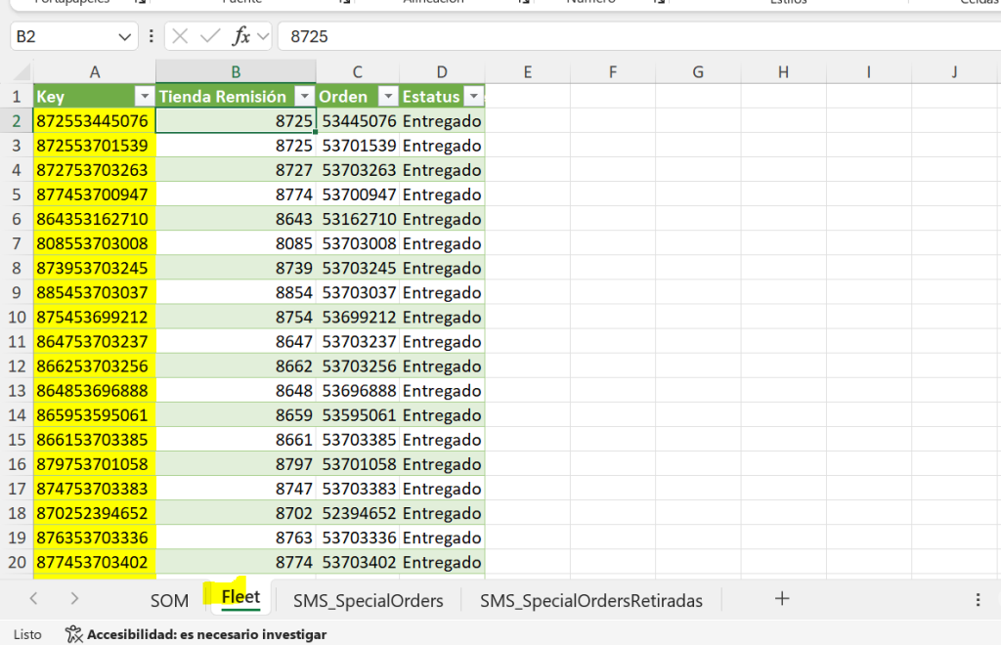Click Entregado cell in row 11
The image size is (1001, 645).
pyautogui.click(x=442, y=342)
